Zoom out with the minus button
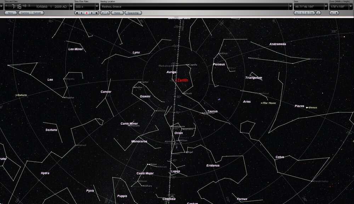Viewport: 354px width, 204px height. click(x=332, y=13)
